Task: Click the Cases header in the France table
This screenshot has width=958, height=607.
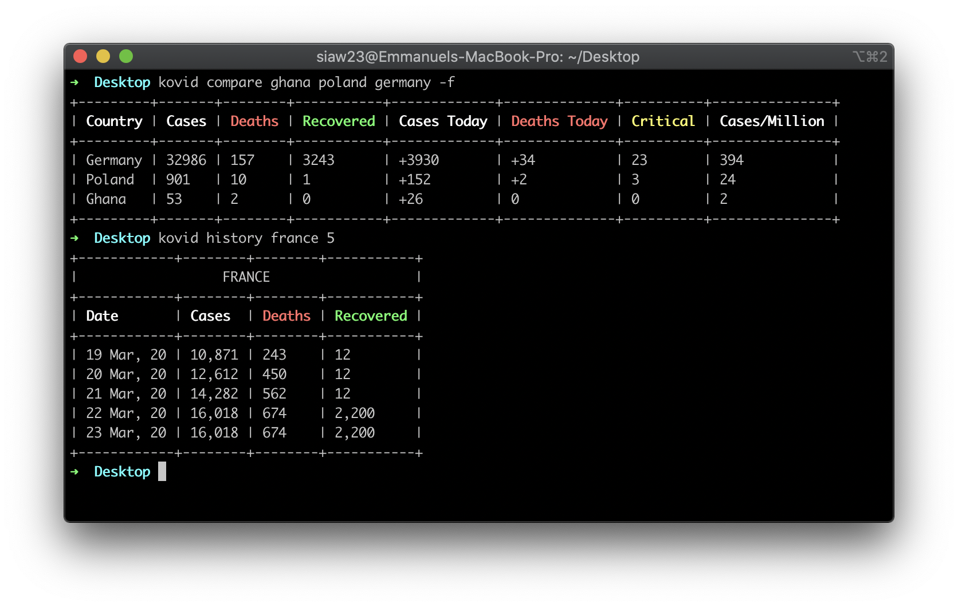Action: click(x=210, y=316)
